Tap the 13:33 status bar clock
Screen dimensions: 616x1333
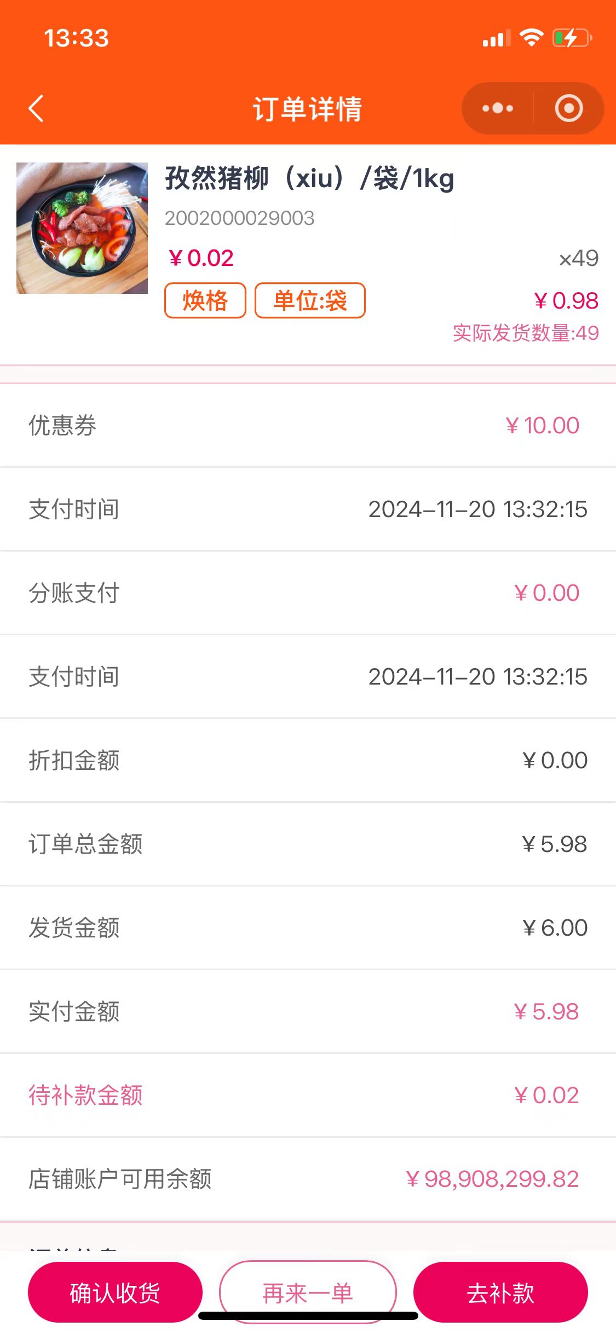(77, 38)
